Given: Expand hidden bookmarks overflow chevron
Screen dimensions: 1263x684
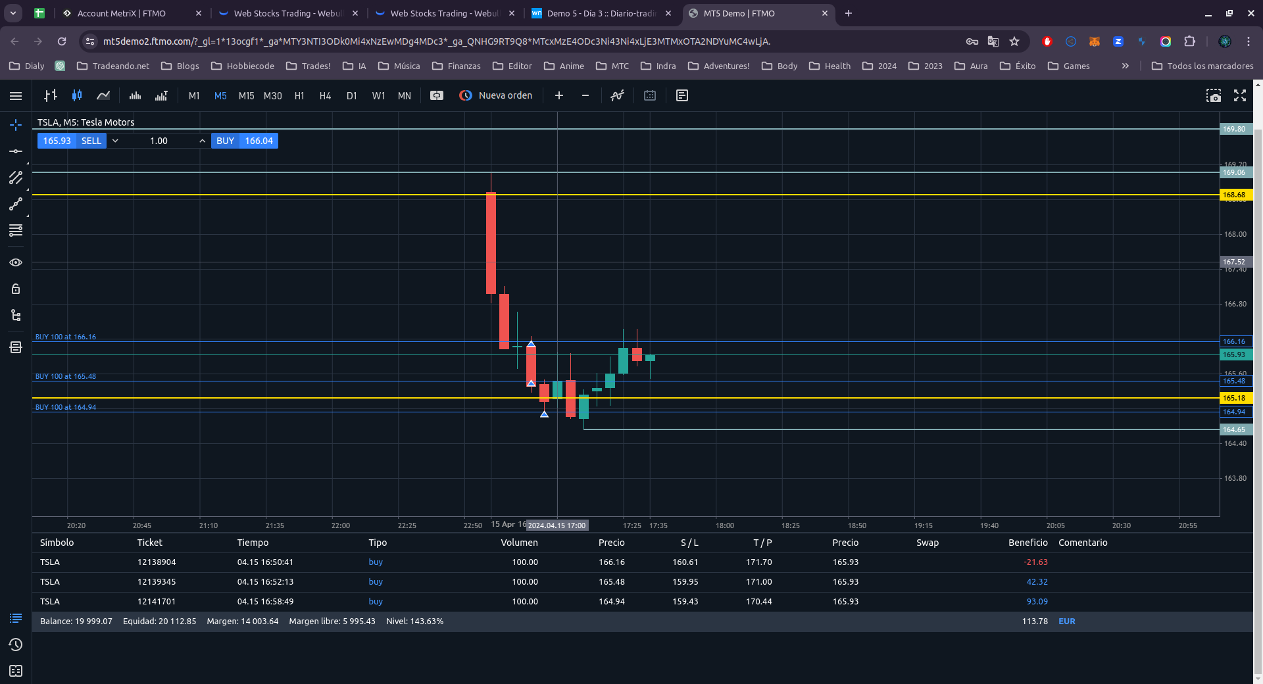Looking at the screenshot, I should [x=1126, y=66].
